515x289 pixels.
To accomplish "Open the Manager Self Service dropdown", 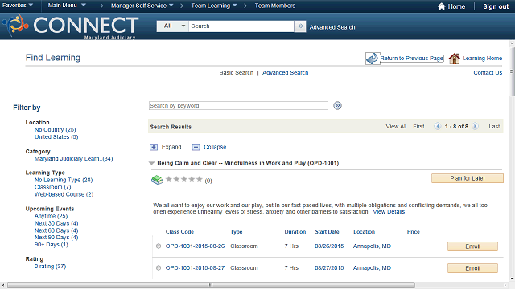I will 142,6.
